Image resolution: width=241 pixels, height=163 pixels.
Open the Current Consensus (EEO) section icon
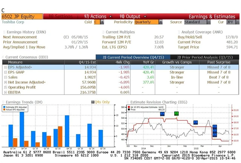[x=3, y=57]
